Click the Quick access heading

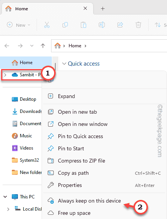[x=83, y=64]
